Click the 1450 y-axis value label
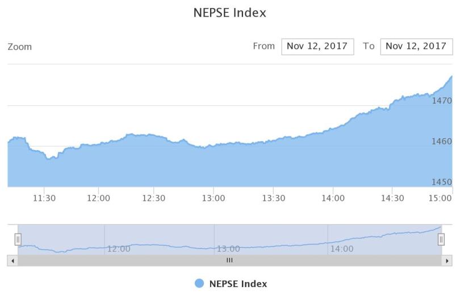 [x=442, y=182]
